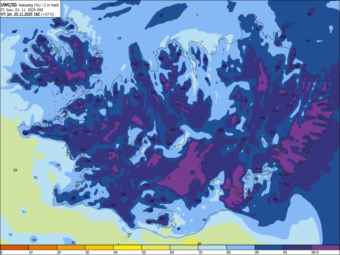Click the humidity value 56 near the bottom

point(199,243)
